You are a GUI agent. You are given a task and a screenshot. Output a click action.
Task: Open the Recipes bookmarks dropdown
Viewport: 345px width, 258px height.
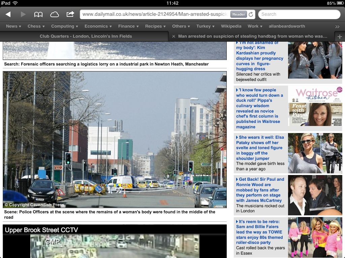pyautogui.click(x=155, y=26)
